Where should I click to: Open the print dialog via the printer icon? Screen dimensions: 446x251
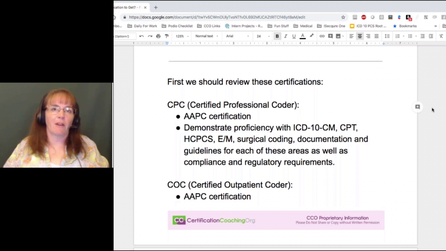(x=158, y=36)
